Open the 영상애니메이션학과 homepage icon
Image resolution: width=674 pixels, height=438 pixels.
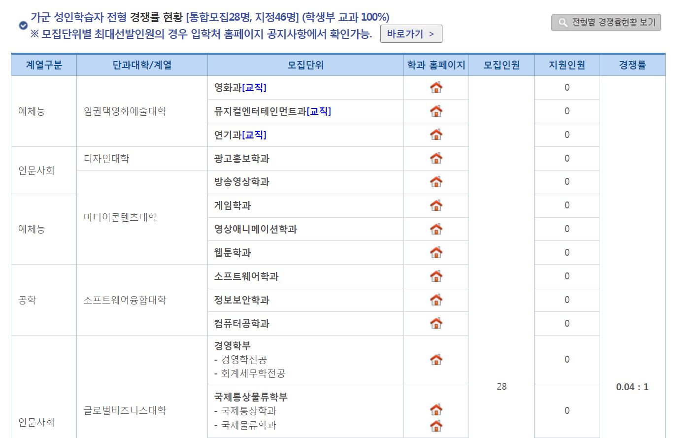[x=436, y=229]
